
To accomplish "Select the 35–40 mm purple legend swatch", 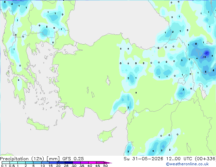I will (x=84, y=163).
